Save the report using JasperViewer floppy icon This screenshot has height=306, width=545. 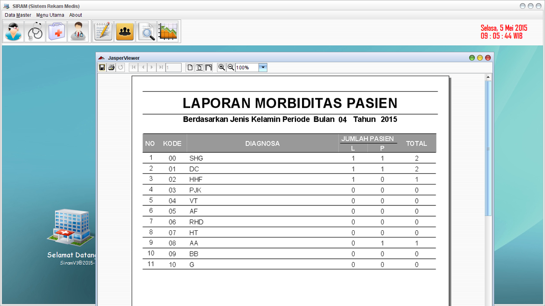point(102,68)
